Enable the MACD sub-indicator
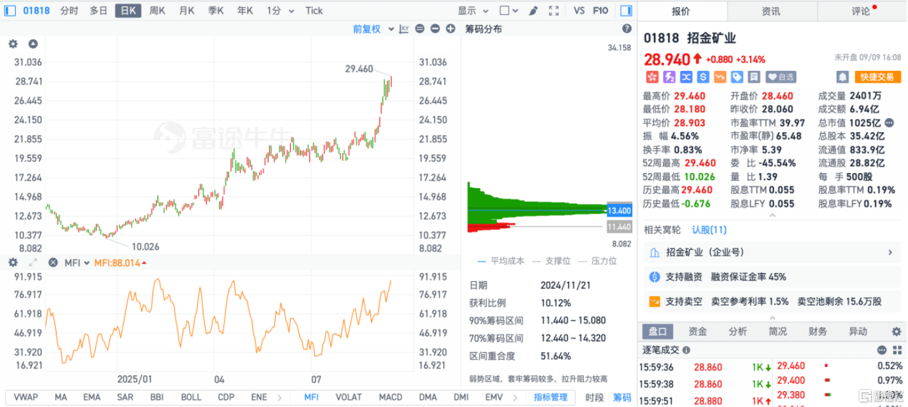The image size is (908, 407). pyautogui.click(x=391, y=397)
